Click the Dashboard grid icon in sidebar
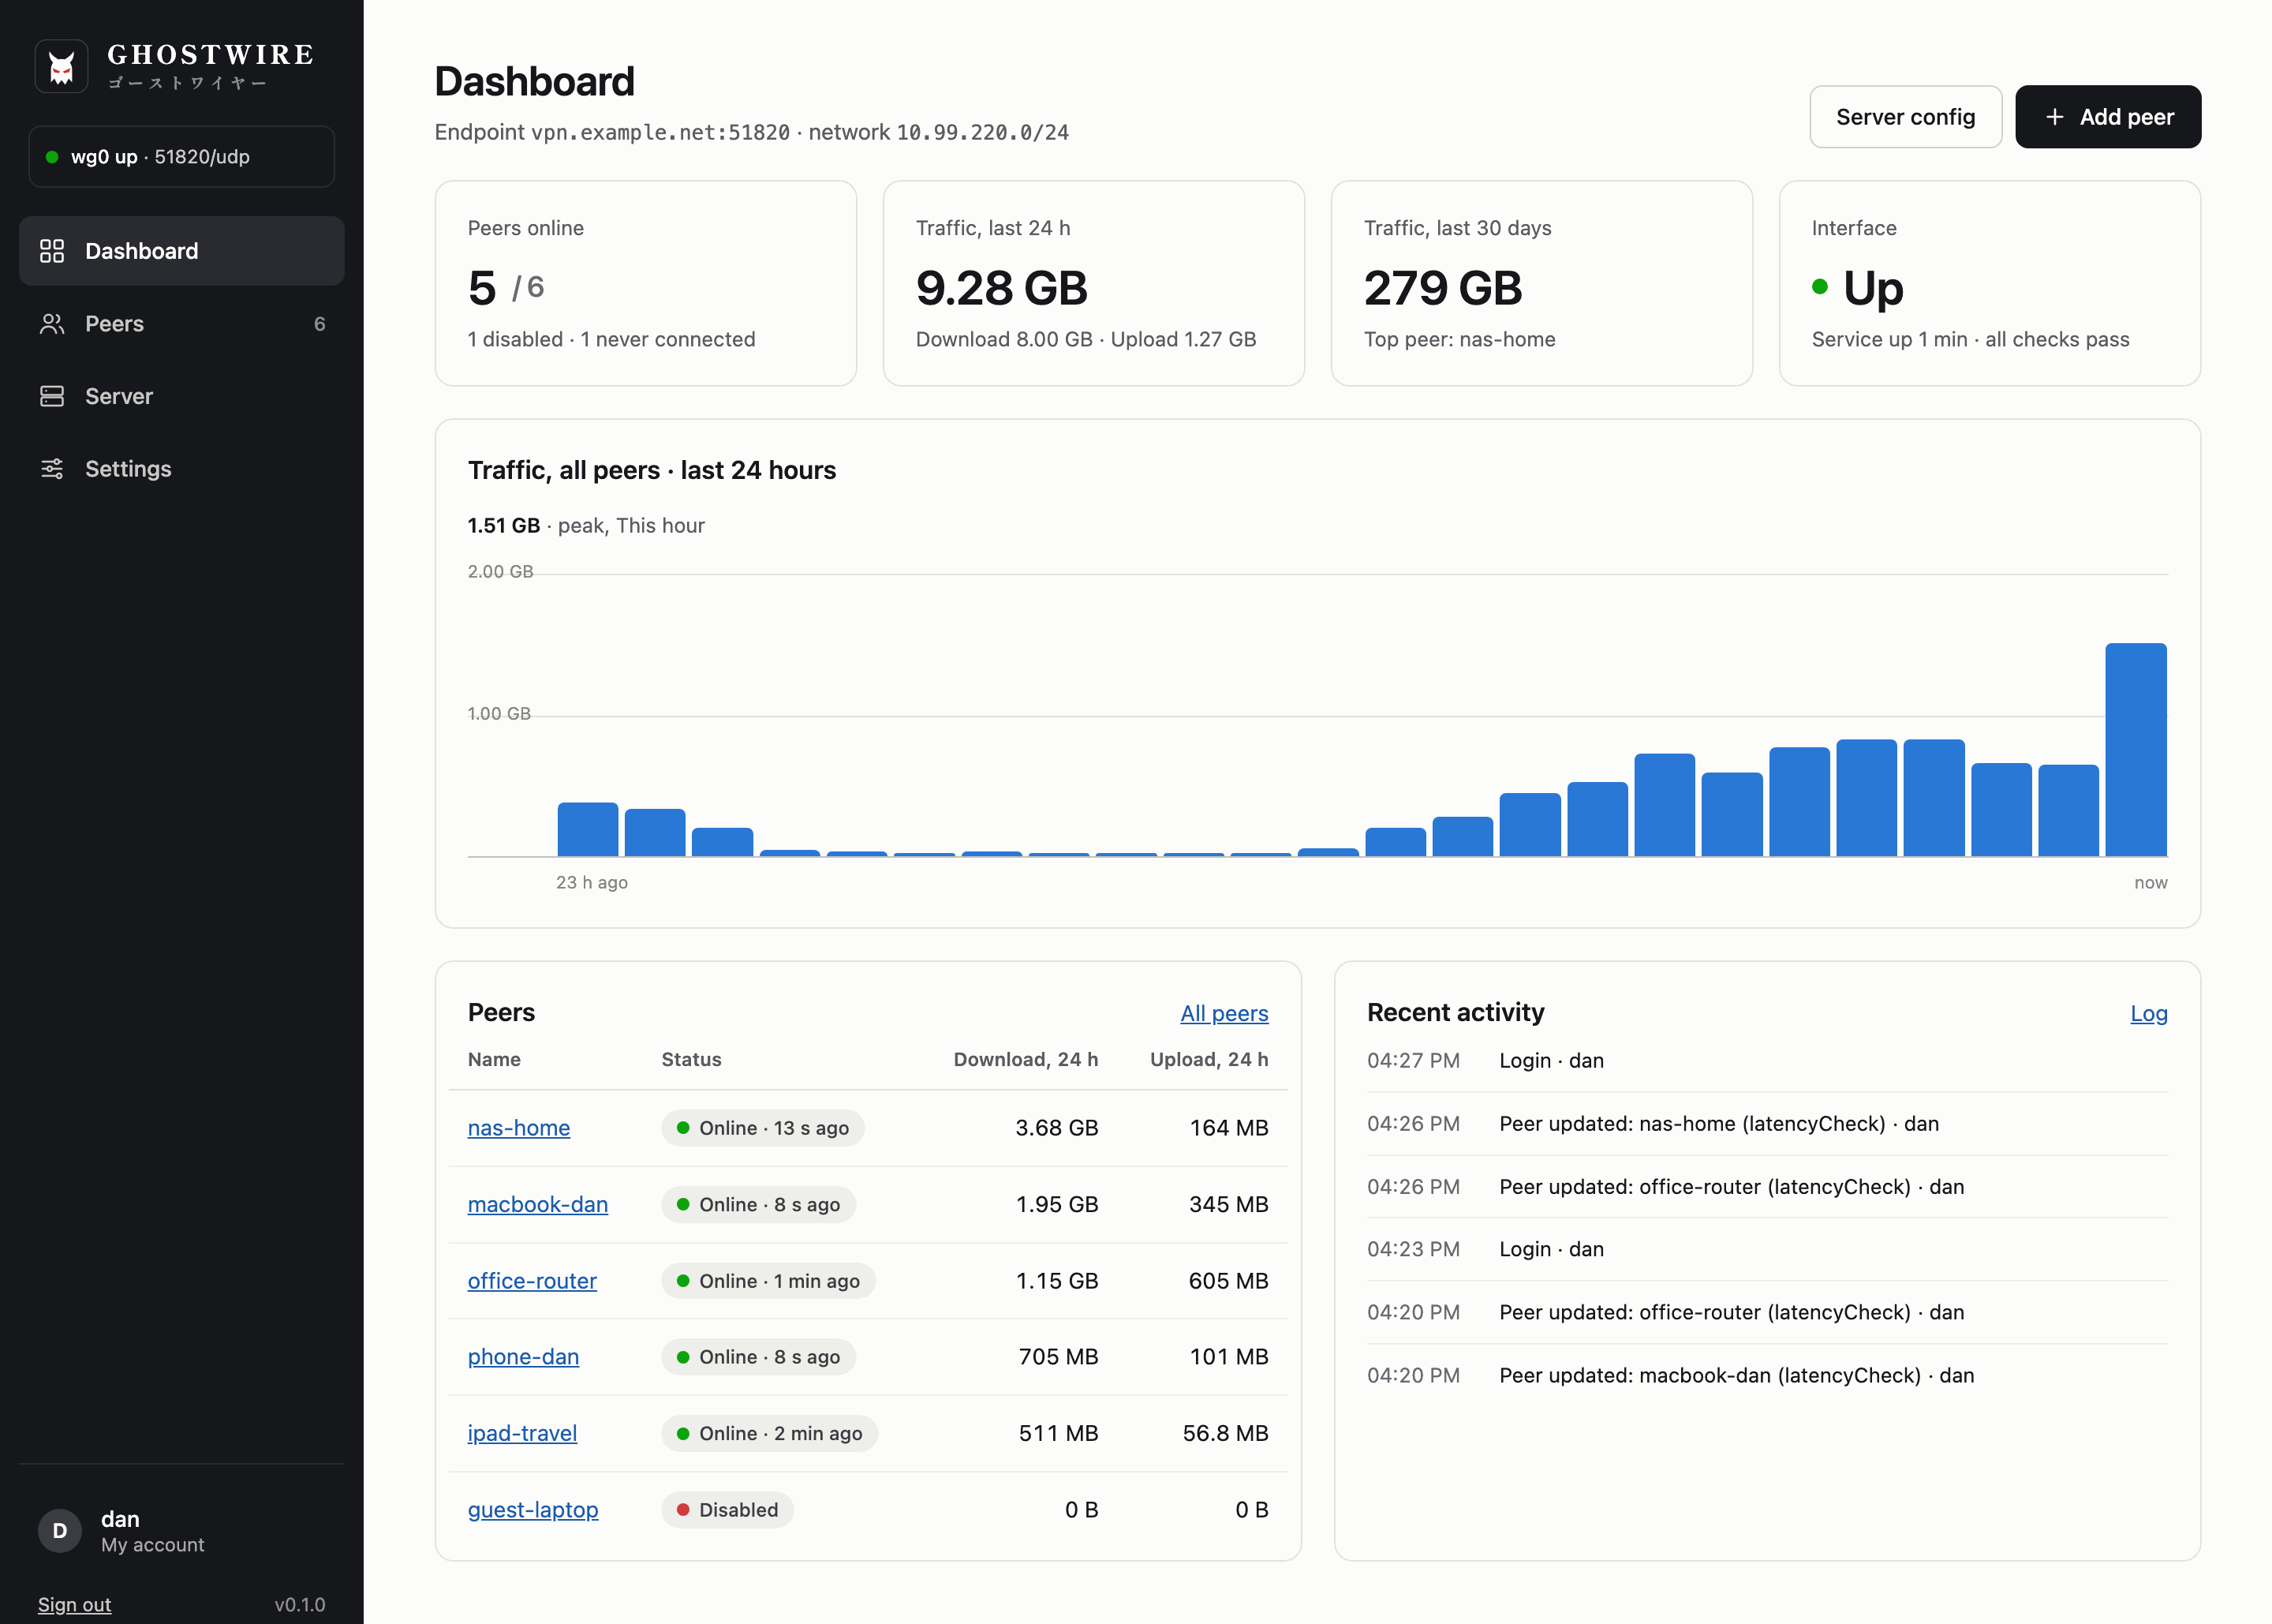The height and width of the screenshot is (1624, 2272). click(52, 251)
